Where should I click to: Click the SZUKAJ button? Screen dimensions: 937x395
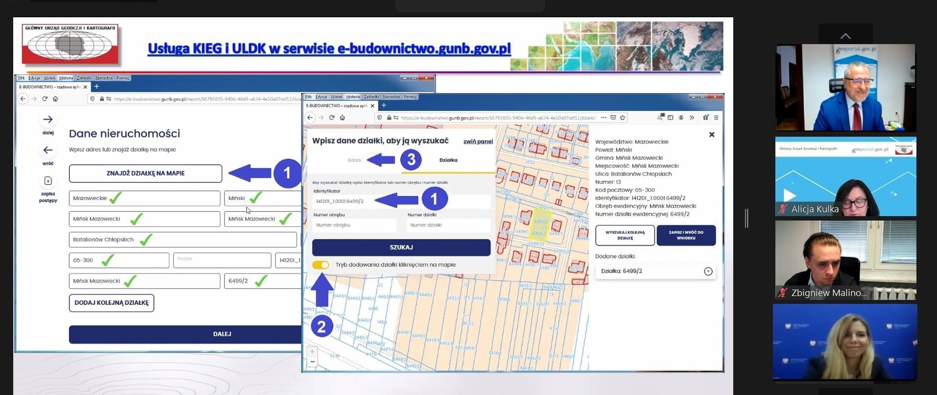(x=401, y=247)
